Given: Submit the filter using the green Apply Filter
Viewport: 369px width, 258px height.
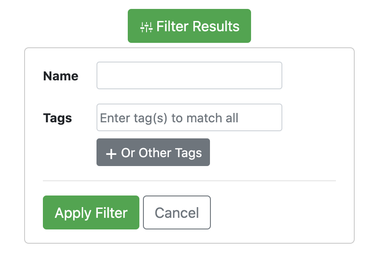Looking at the screenshot, I should [91, 212].
